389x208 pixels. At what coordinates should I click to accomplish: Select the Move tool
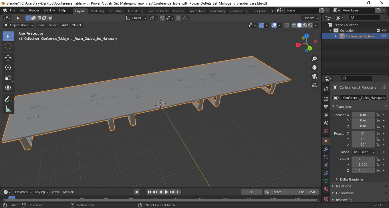(x=8, y=58)
